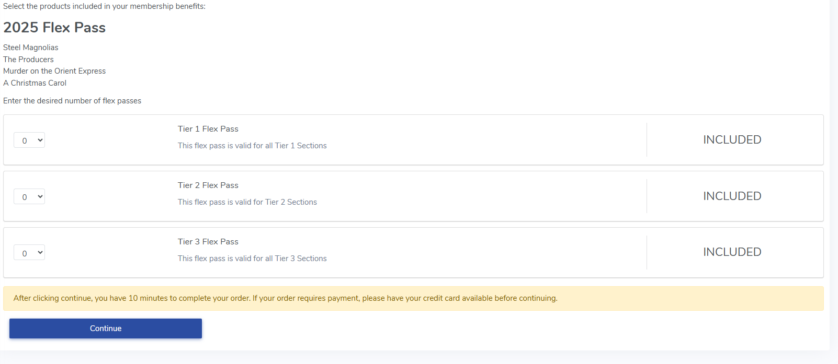
Task: Open the Tier 3 Flex Pass quantity dropdown
Action: click(x=29, y=253)
